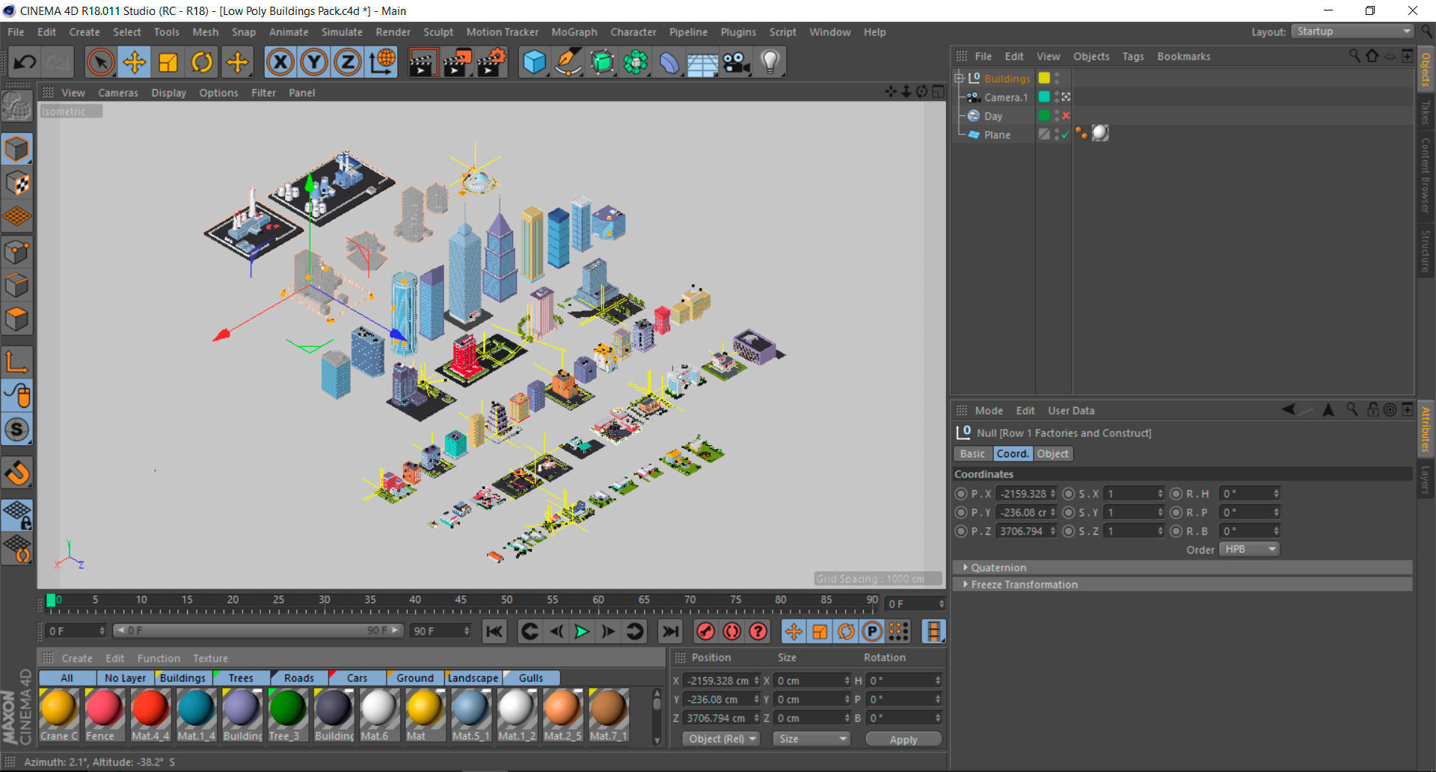The height and width of the screenshot is (772, 1436).
Task: Filter materials by Cars layer
Action: [x=357, y=678]
